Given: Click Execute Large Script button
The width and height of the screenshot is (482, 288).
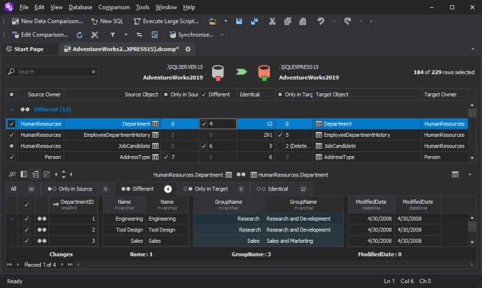Looking at the screenshot, I should tap(166, 21).
